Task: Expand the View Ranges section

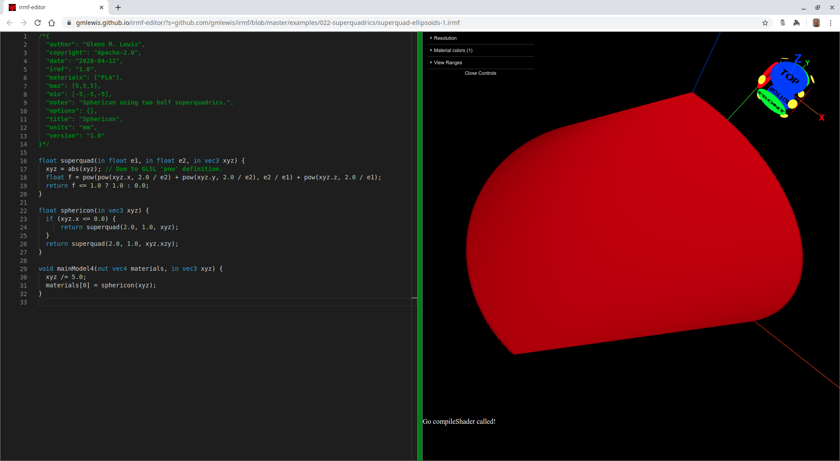Action: 448,63
